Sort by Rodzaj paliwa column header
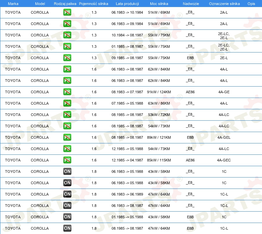 65,4
